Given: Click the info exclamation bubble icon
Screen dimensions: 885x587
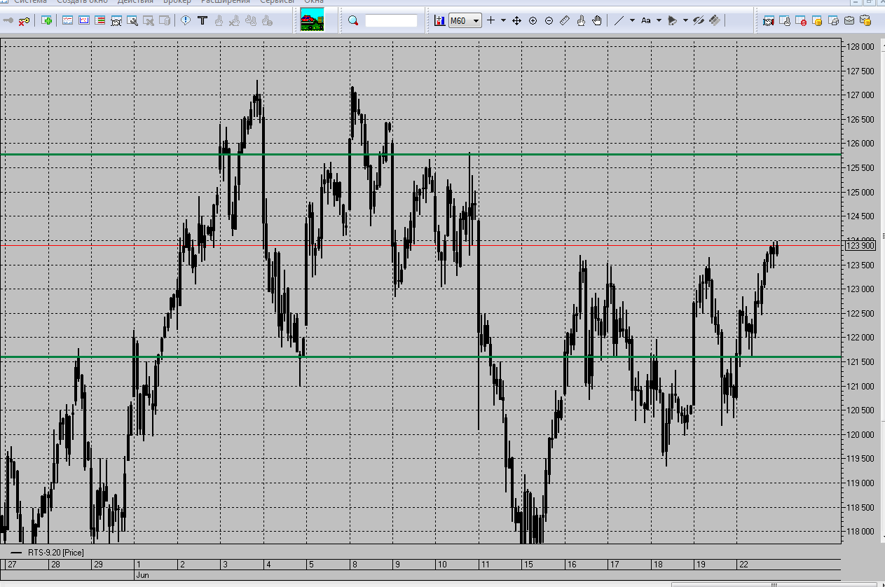Looking at the screenshot, I should point(186,20).
